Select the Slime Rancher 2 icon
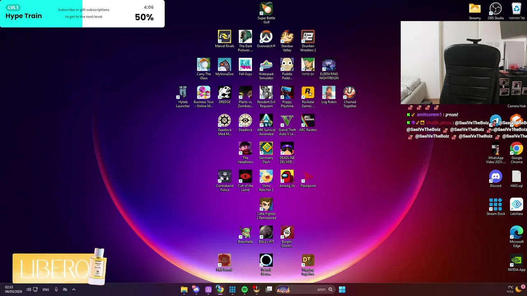The image size is (527, 296). tap(266, 180)
